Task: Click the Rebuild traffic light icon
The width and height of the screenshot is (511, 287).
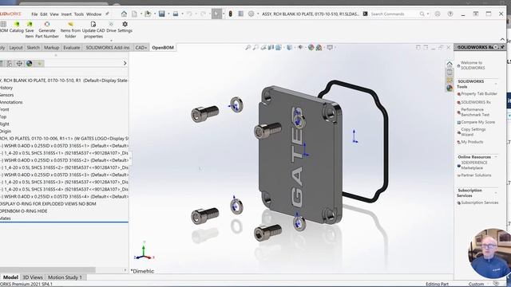Action: click(231, 14)
